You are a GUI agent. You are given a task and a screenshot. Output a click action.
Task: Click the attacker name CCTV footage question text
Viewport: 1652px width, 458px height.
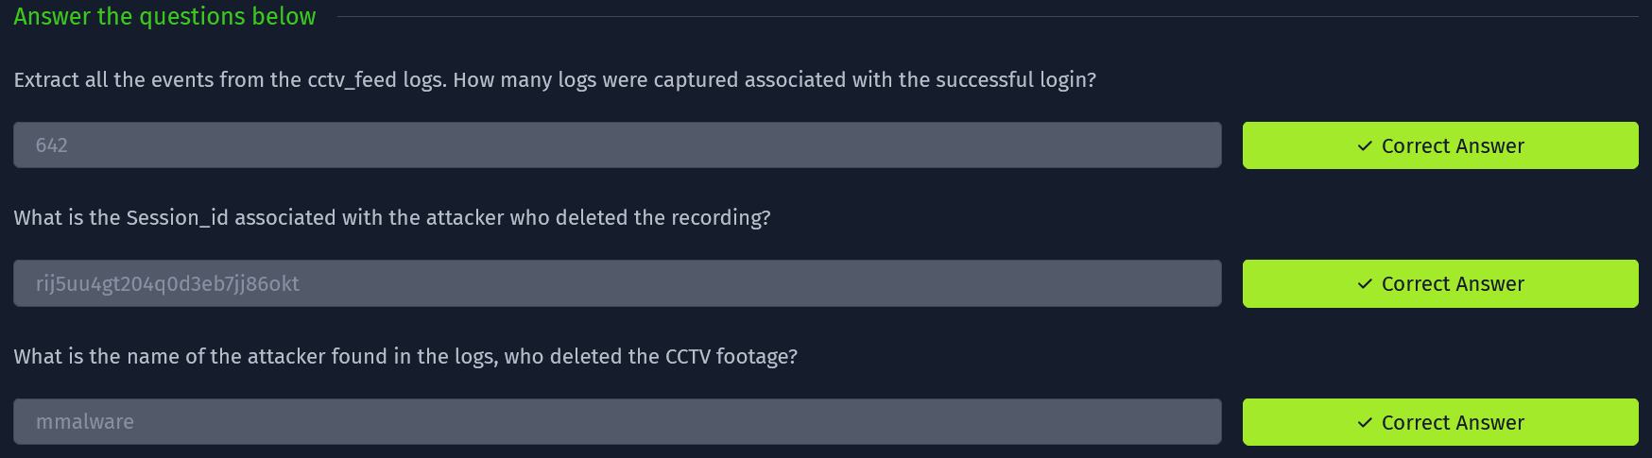pyautogui.click(x=405, y=357)
